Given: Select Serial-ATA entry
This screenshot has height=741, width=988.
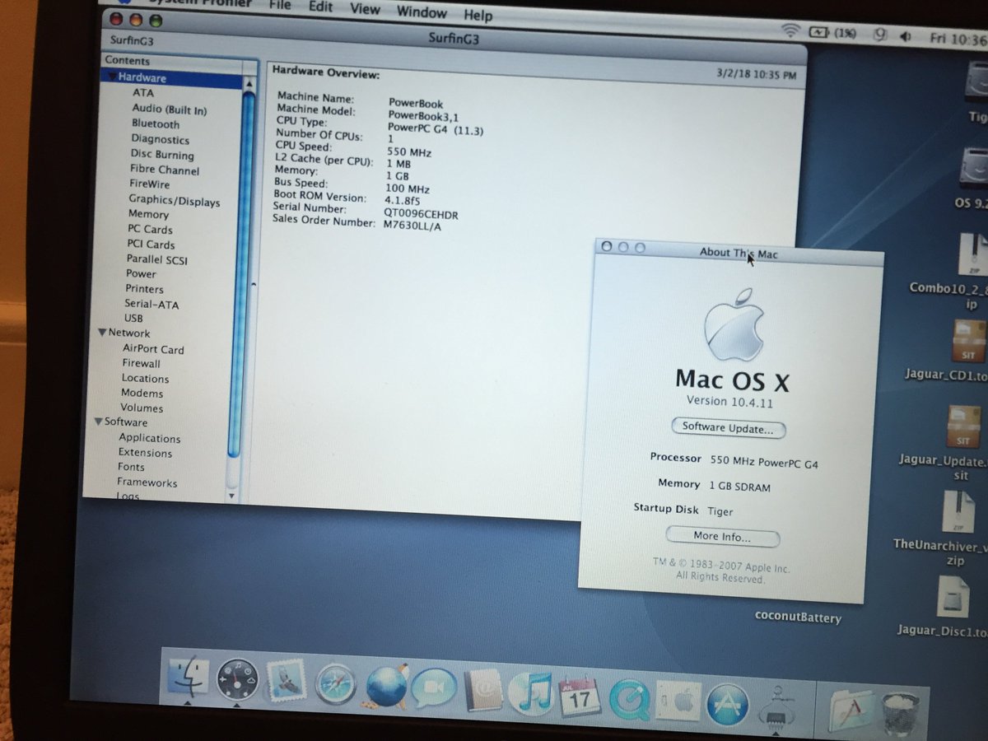Looking at the screenshot, I should [x=151, y=304].
